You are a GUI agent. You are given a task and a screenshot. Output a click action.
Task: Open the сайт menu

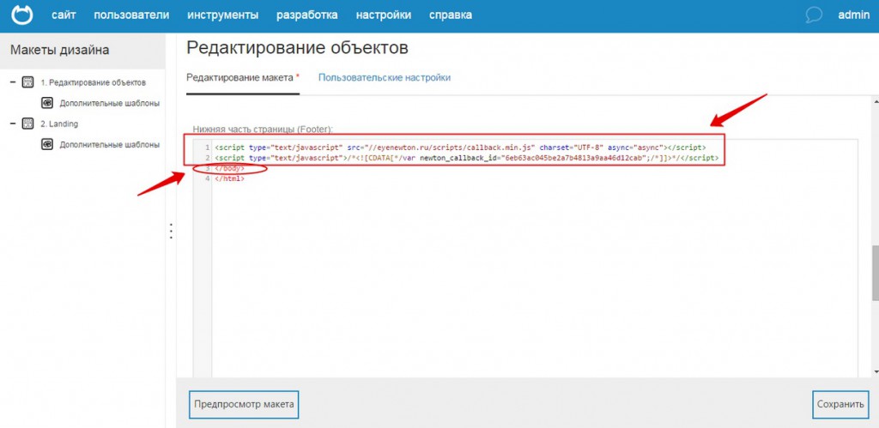[x=64, y=15]
